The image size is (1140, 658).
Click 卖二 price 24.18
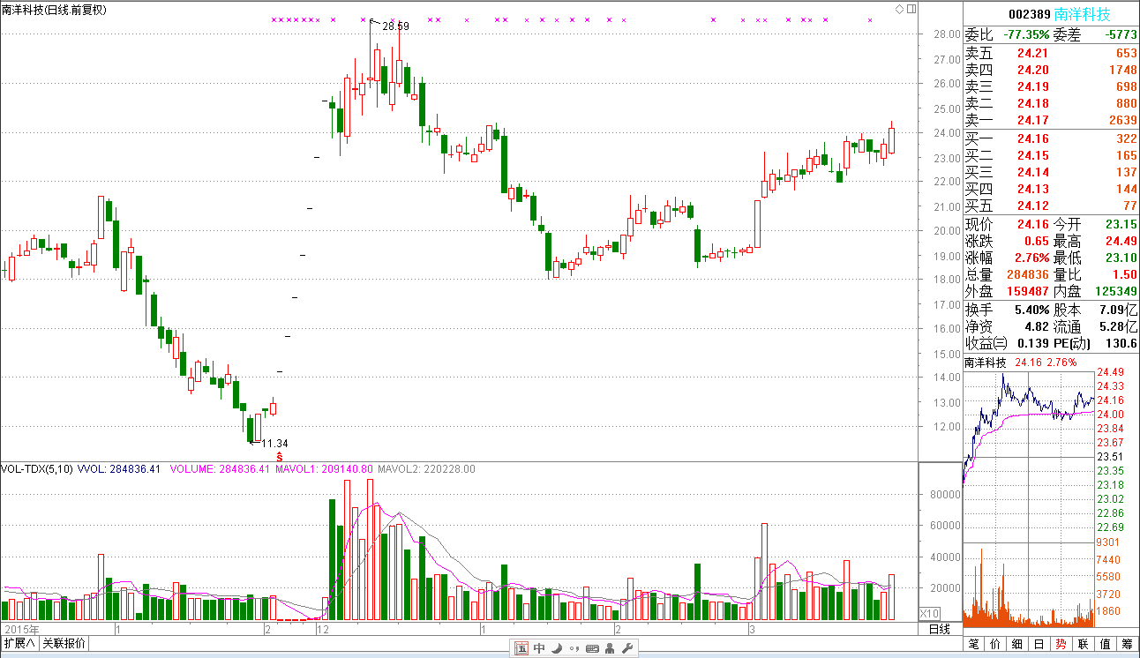pos(1033,103)
